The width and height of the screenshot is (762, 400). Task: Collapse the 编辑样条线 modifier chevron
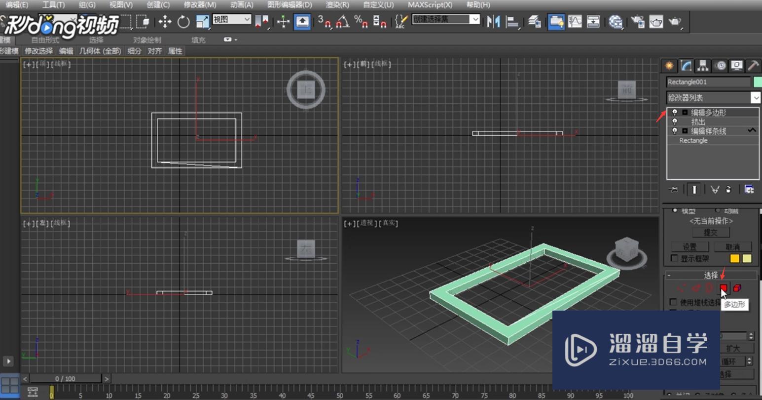coord(753,131)
